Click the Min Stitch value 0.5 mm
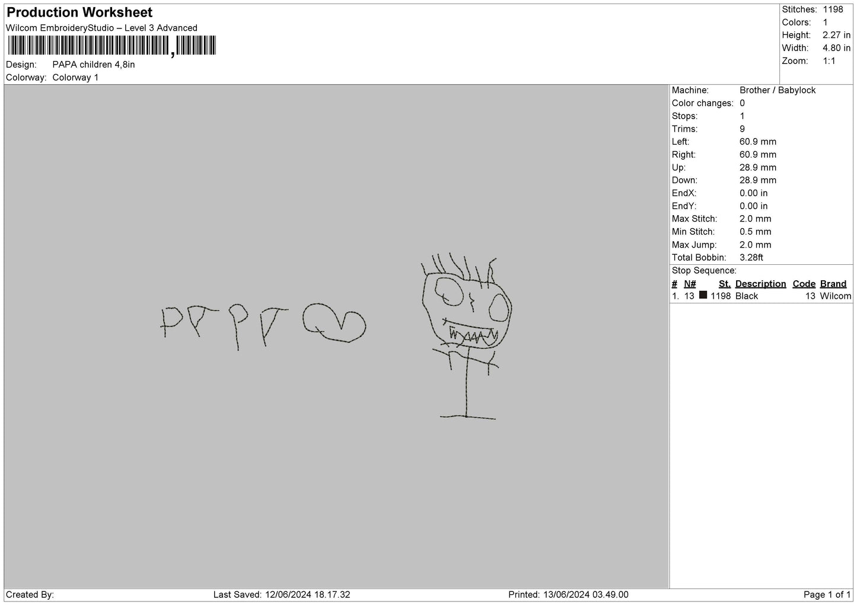The image size is (857, 605). [756, 232]
